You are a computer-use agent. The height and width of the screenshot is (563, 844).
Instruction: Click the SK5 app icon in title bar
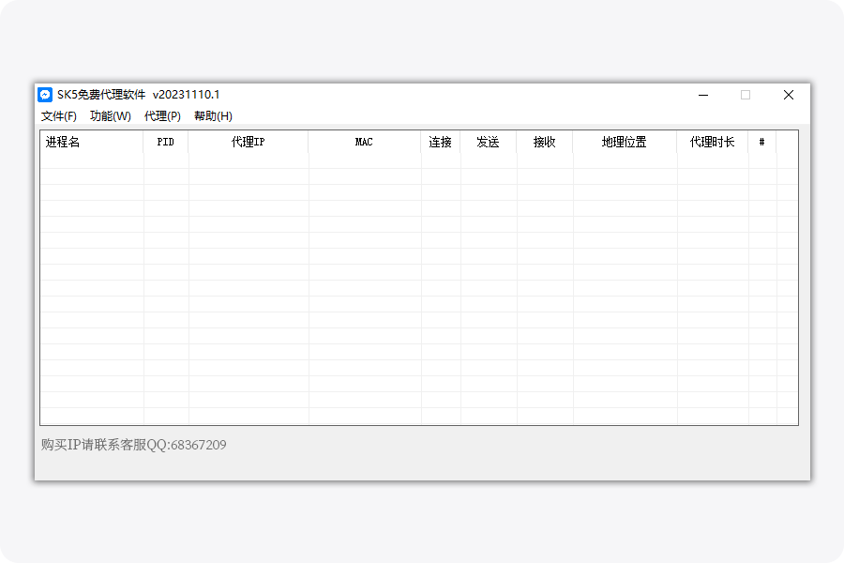point(45,95)
